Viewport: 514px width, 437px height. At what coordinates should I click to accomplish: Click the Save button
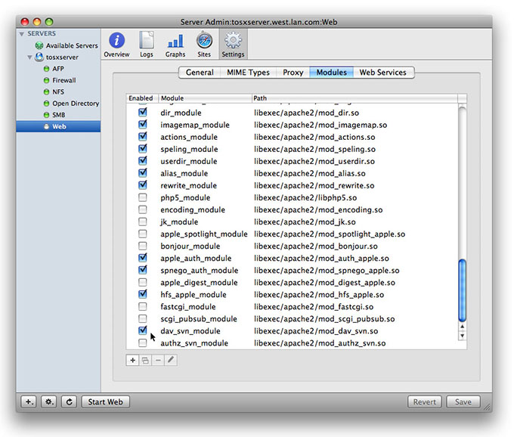click(463, 402)
